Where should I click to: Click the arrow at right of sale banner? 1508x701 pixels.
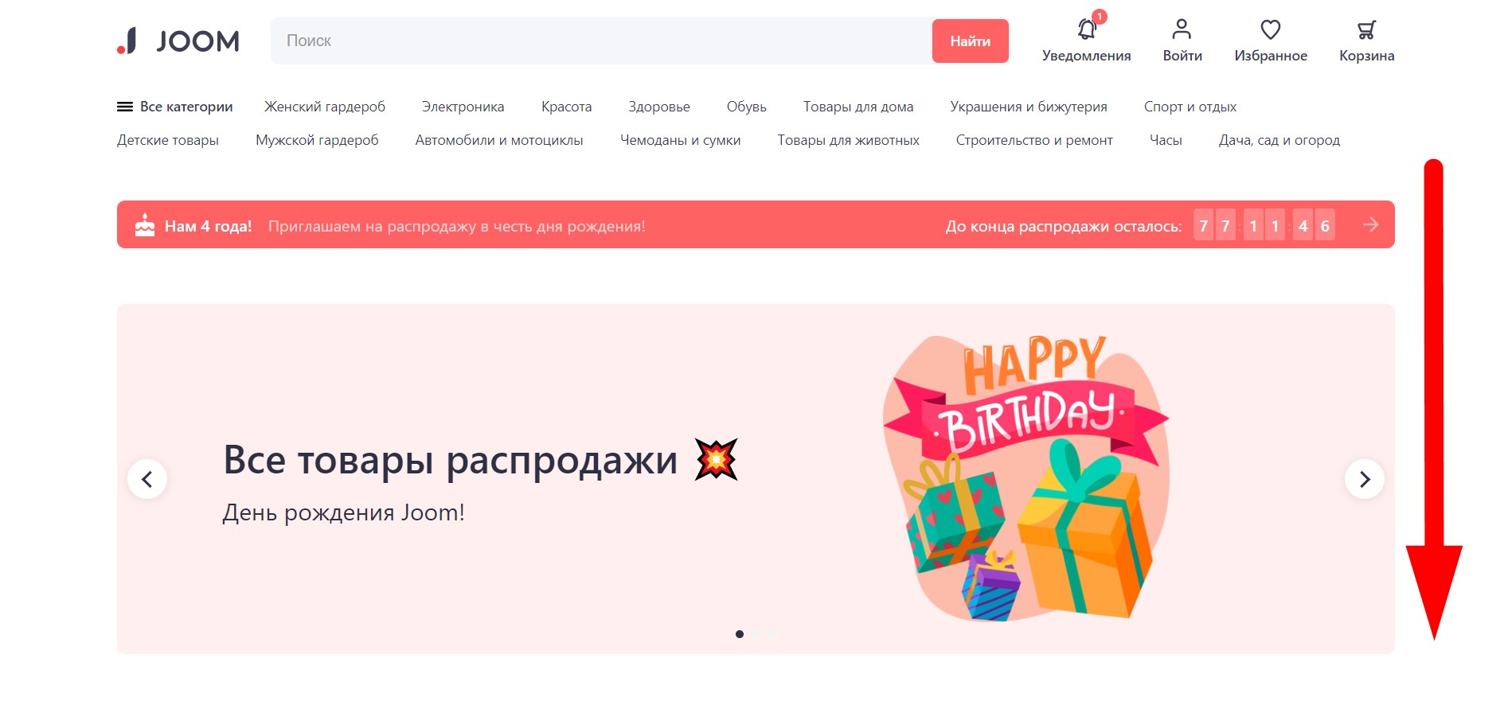pyautogui.click(x=1370, y=224)
